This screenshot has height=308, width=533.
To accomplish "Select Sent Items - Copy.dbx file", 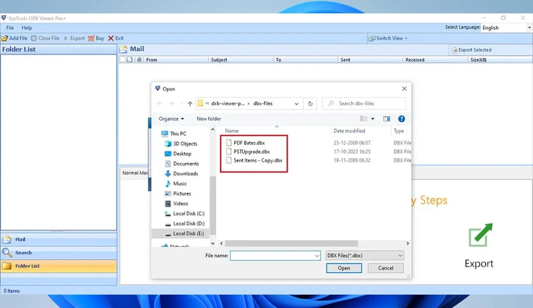I will click(254, 160).
